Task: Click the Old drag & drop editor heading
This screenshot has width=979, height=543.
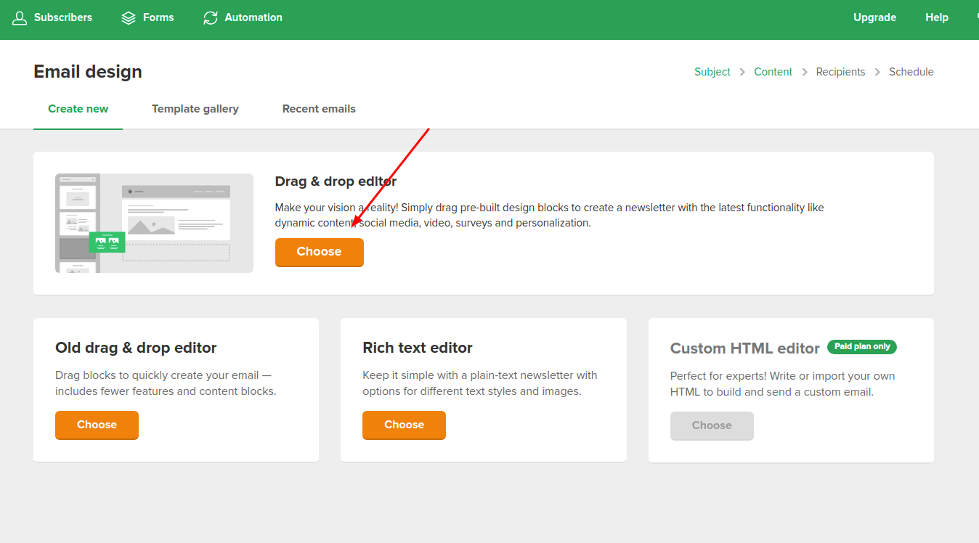Action: pos(136,348)
